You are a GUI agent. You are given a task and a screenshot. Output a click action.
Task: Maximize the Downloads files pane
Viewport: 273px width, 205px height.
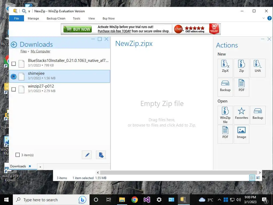[100, 39]
